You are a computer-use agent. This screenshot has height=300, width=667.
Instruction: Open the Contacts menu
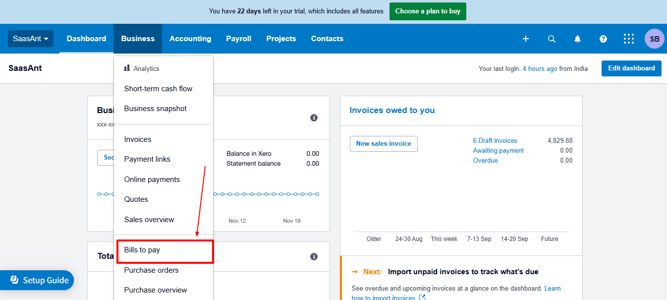(x=327, y=38)
